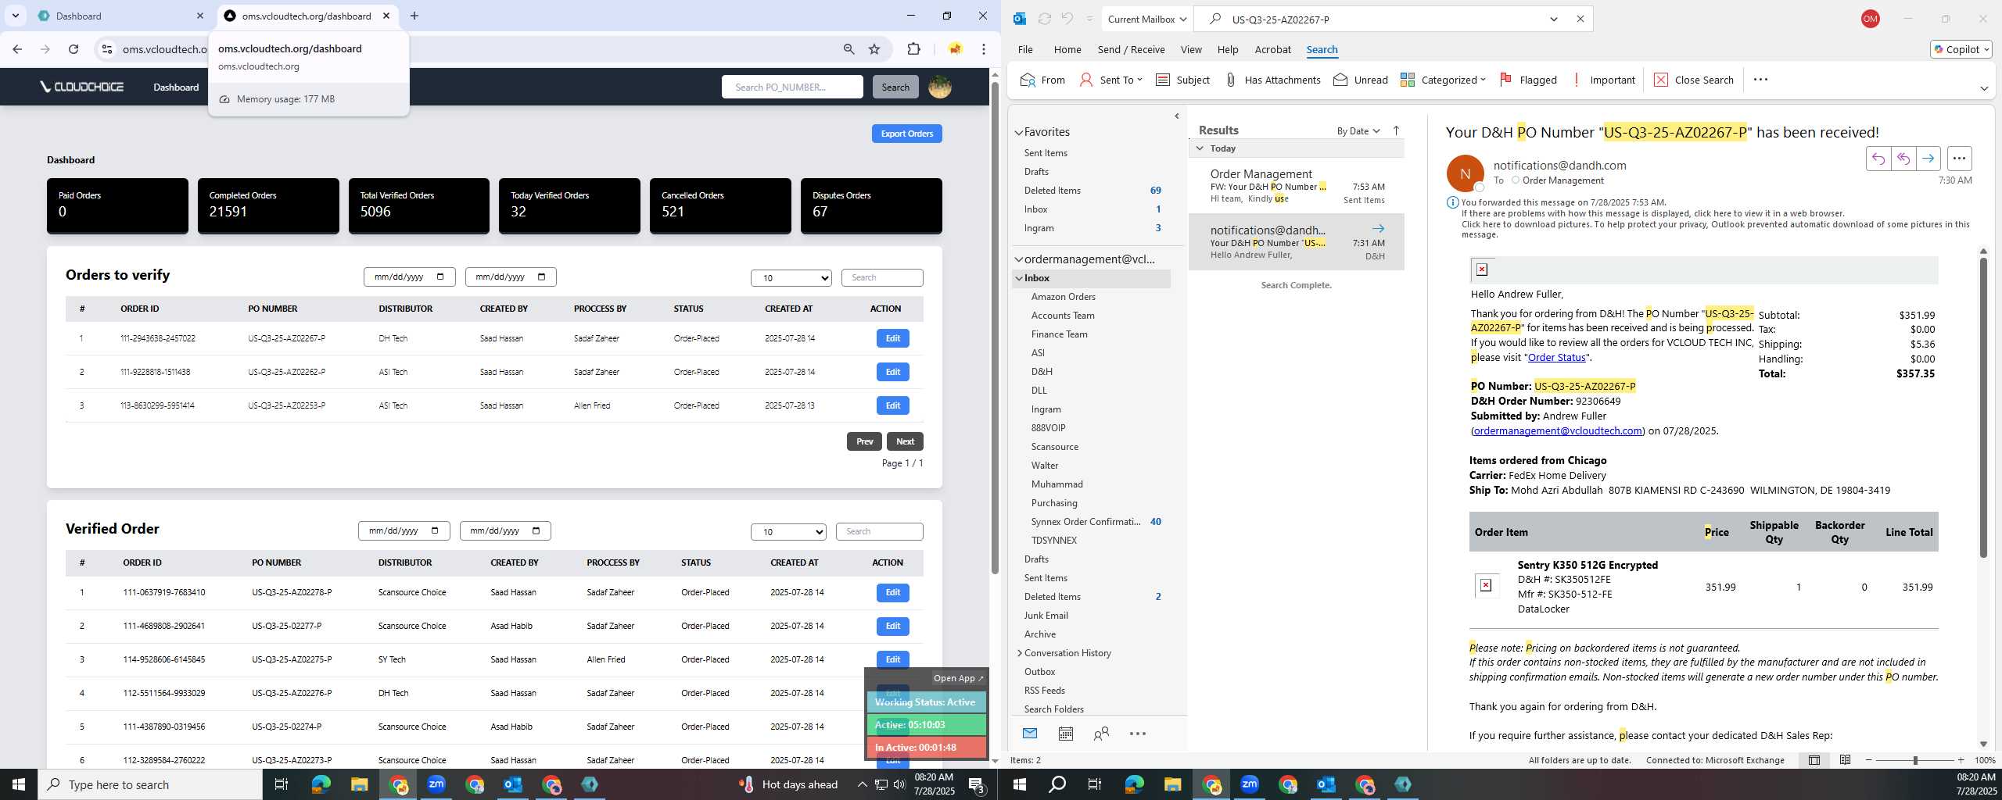Open more actions for the email

click(1959, 159)
